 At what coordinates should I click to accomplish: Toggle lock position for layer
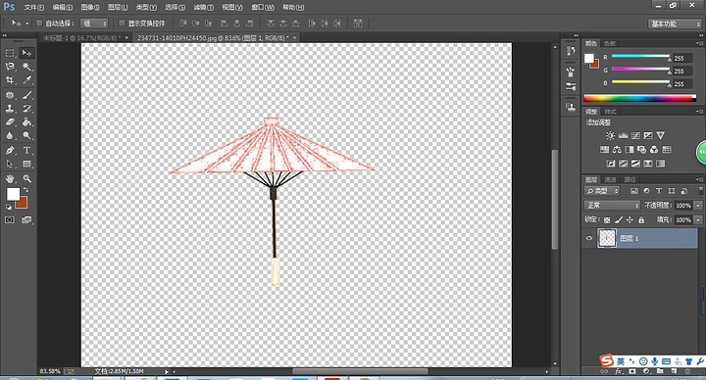click(630, 220)
